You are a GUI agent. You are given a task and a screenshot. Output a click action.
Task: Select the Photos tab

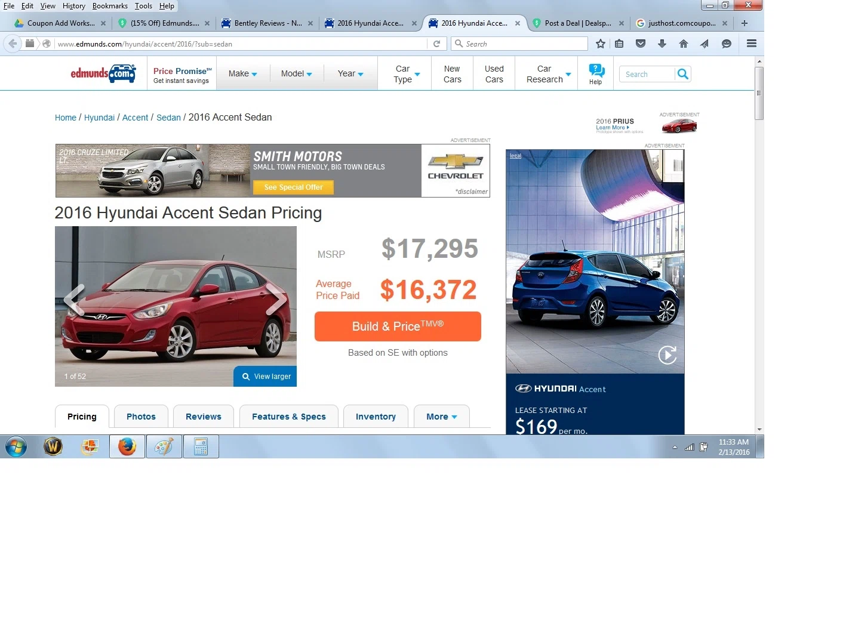pyautogui.click(x=141, y=417)
